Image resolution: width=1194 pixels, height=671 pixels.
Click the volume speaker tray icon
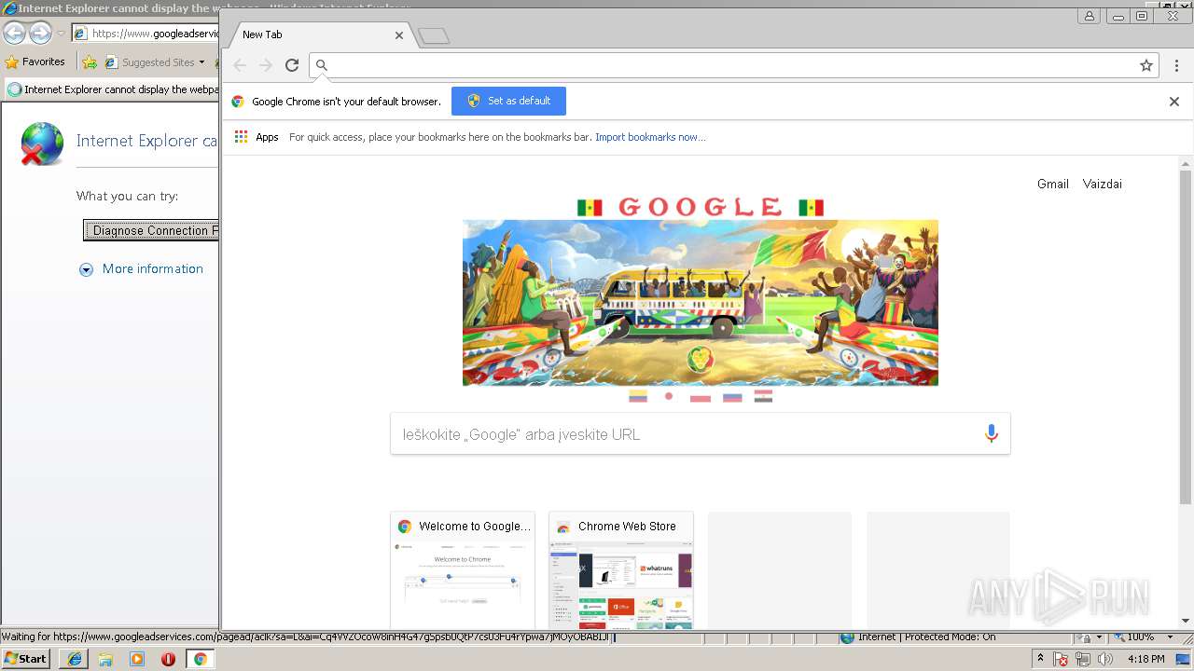click(x=1105, y=659)
